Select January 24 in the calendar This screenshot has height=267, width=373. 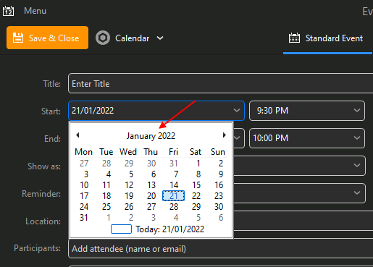coord(84,207)
